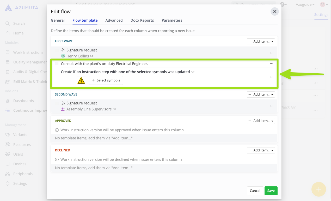331x201 pixels.
Task: Open the instruction step condition dropdown
Action: [193, 72]
